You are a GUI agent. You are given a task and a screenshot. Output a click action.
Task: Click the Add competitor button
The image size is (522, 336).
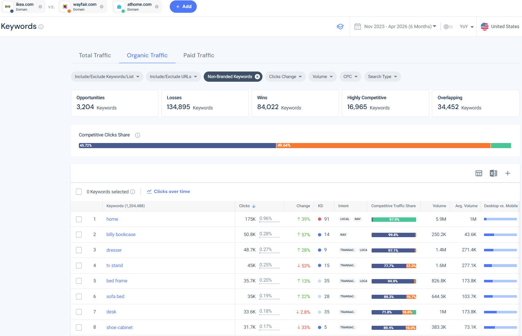click(183, 7)
